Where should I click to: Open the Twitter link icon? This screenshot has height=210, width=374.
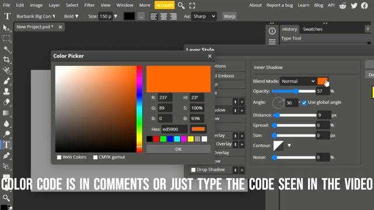click(x=354, y=5)
